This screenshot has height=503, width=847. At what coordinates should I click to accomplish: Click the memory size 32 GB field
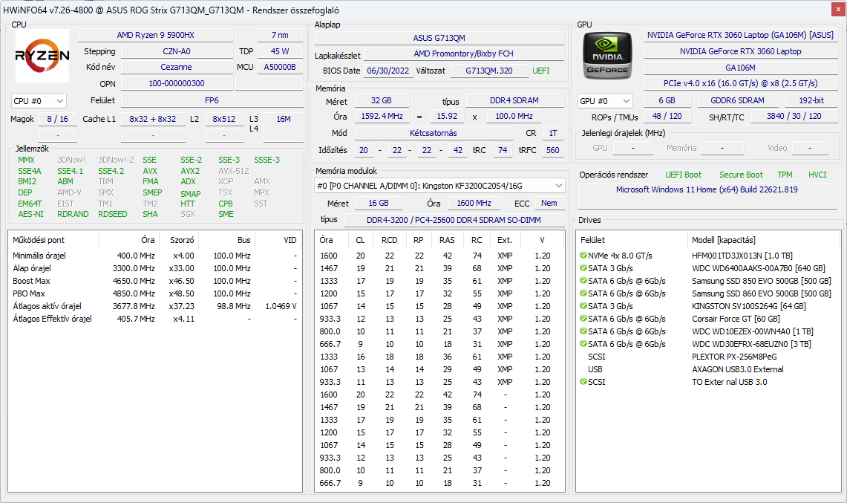click(382, 100)
